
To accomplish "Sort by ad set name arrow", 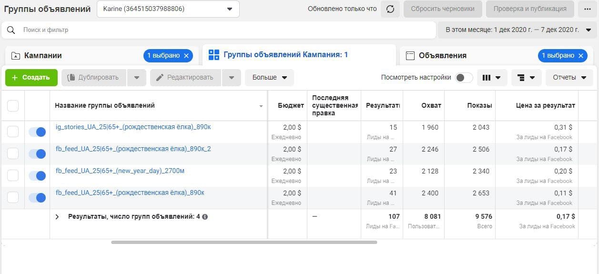I will (261, 106).
